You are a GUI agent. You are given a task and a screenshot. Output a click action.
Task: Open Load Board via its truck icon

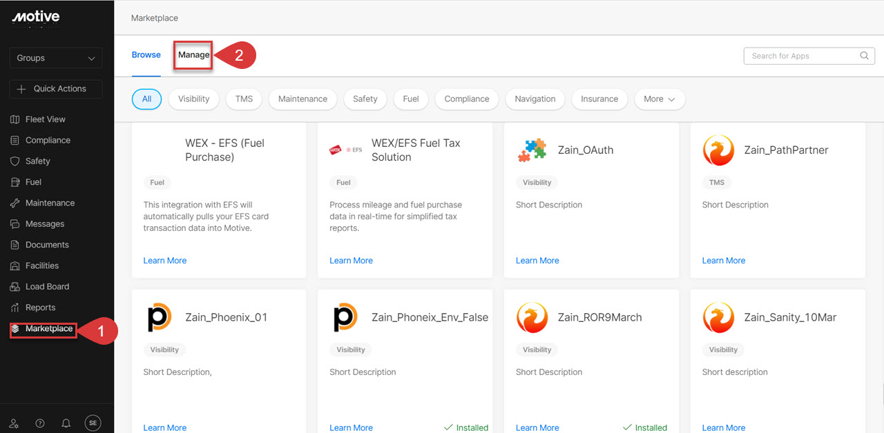coord(15,287)
